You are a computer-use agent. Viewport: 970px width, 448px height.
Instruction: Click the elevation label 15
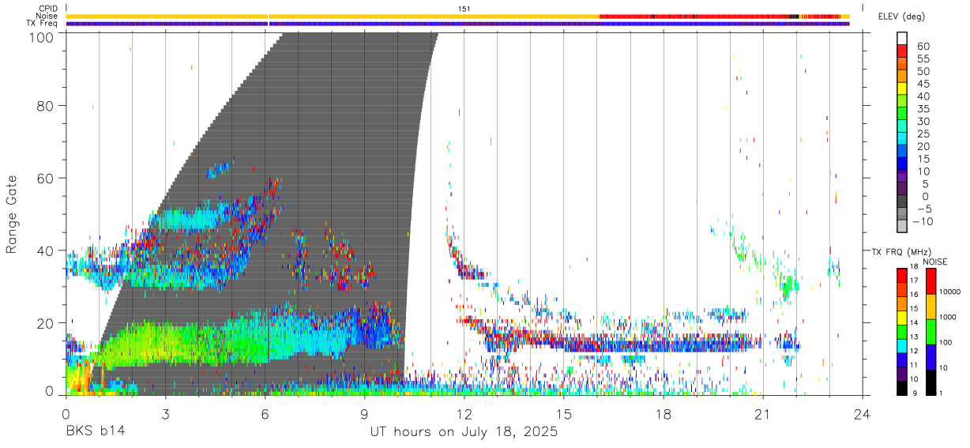[x=923, y=158]
